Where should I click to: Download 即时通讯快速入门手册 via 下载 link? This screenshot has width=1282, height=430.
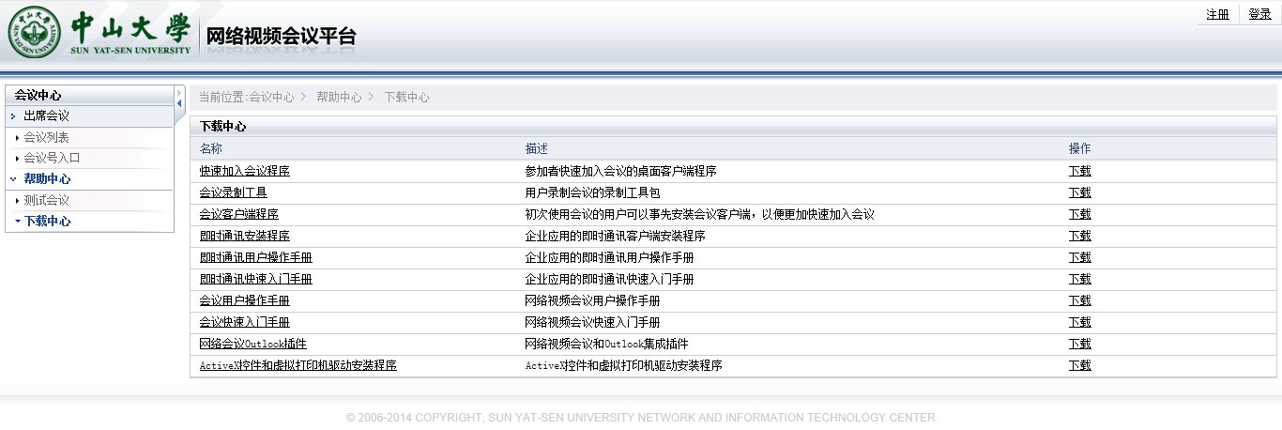(1080, 280)
